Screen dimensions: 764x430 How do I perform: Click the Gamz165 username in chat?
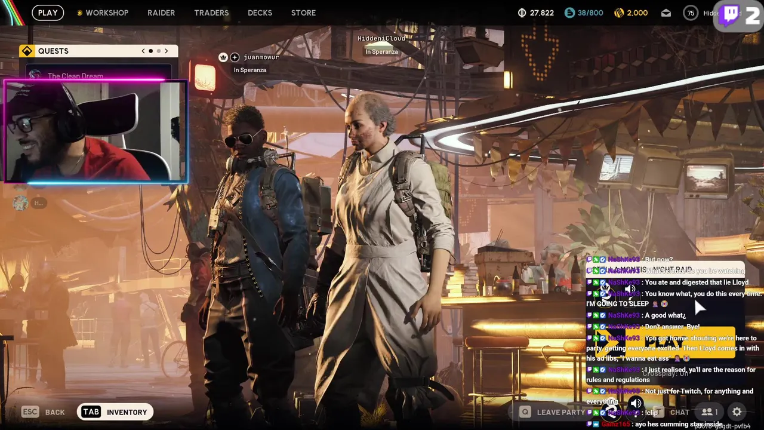tap(615, 424)
